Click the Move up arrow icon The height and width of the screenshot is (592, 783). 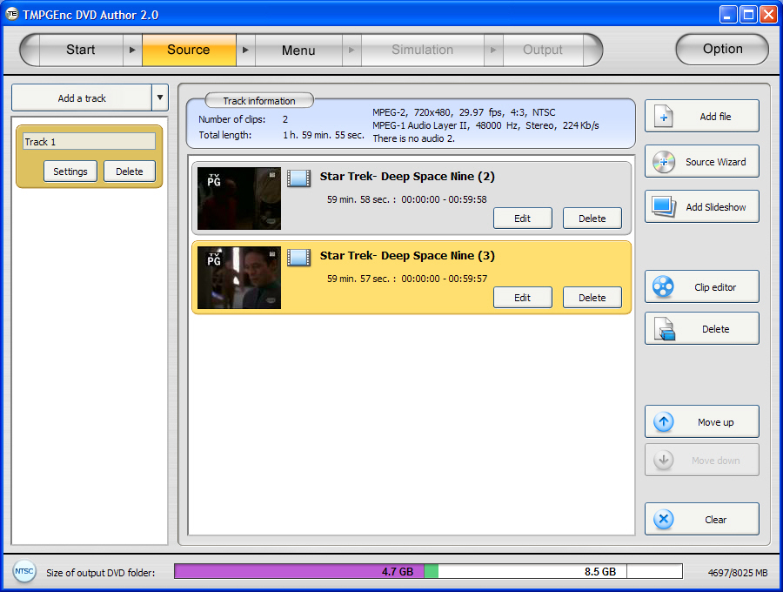[x=664, y=422]
